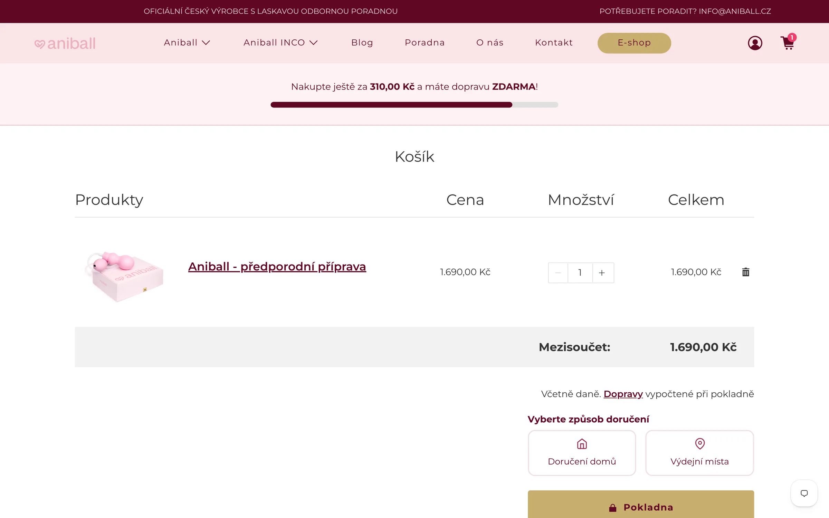Click the free shipping progress bar
Viewport: 829px width, 518px height.
tap(414, 105)
